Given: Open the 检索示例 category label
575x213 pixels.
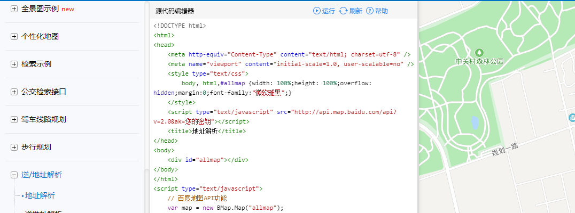Looking at the screenshot, I should (x=36, y=64).
